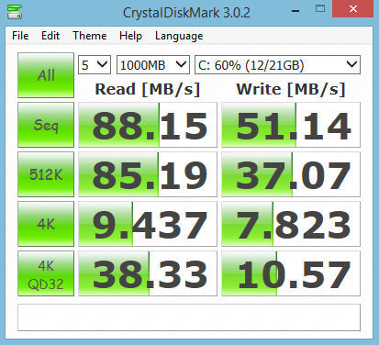Minimize the CrystalDiskMark window
The height and width of the screenshot is (345, 379).
tap(295, 10)
